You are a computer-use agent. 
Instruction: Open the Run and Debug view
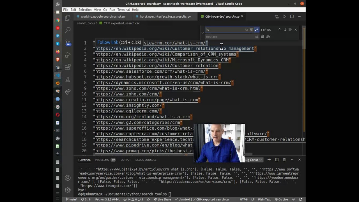pos(68,55)
